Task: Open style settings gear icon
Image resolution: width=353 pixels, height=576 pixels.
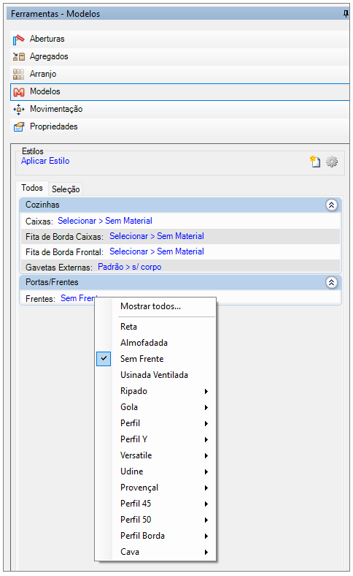Action: pos(332,162)
